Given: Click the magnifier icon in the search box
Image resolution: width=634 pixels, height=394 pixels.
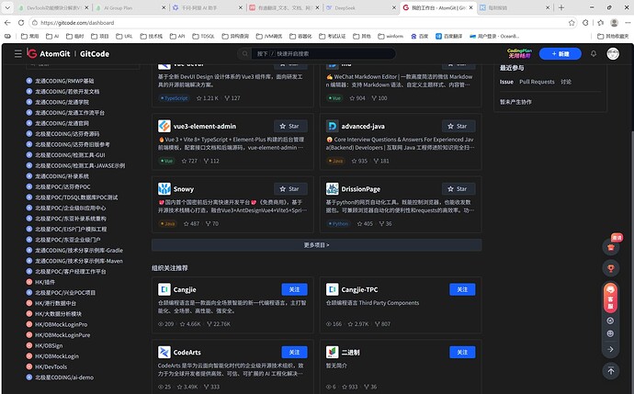Looking at the screenshot, I should 244,53.
